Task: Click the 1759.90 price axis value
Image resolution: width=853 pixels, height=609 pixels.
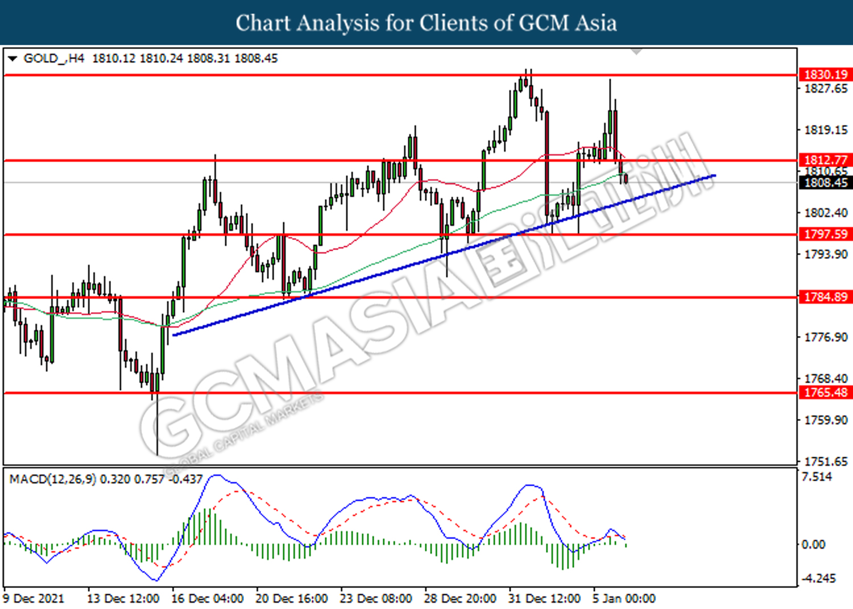Action: 826,420
